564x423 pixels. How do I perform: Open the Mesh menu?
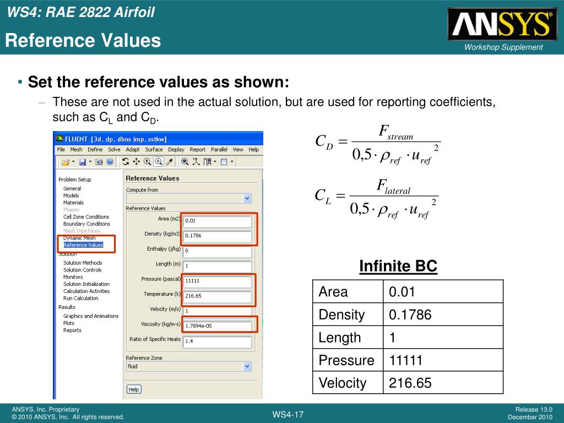76,149
